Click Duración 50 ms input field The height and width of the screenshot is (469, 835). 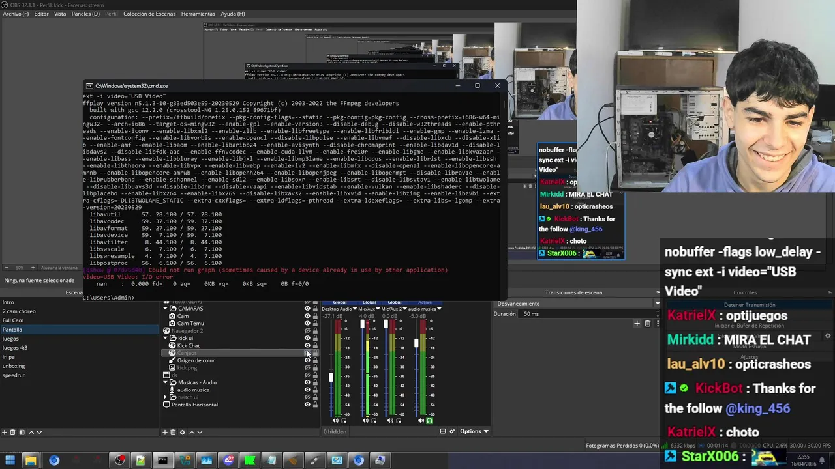[x=590, y=314]
